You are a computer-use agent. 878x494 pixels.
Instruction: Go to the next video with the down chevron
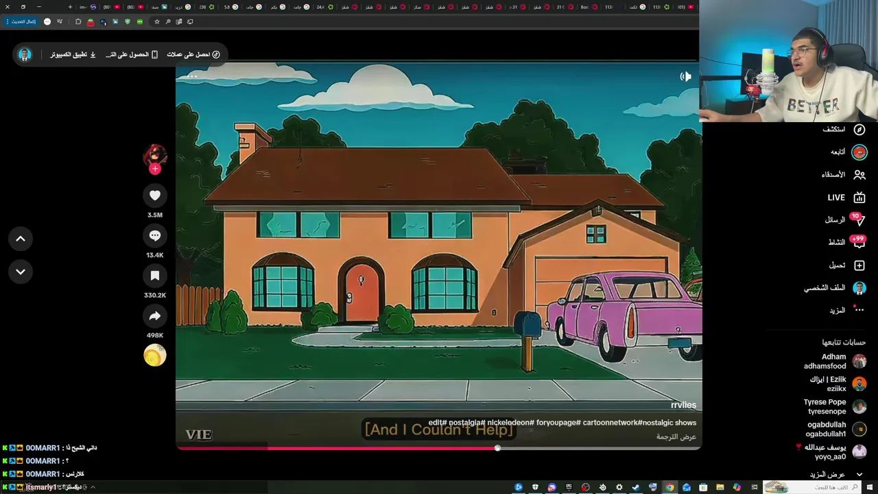tap(21, 272)
